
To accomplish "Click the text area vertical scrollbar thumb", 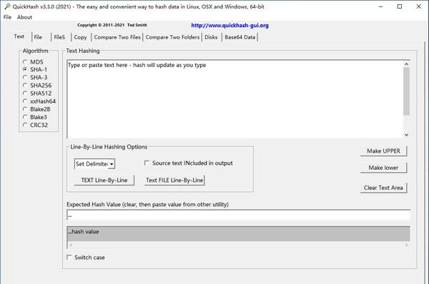I will 406,91.
